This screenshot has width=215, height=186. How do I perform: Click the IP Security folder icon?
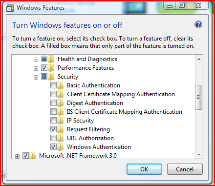[x=61, y=121]
